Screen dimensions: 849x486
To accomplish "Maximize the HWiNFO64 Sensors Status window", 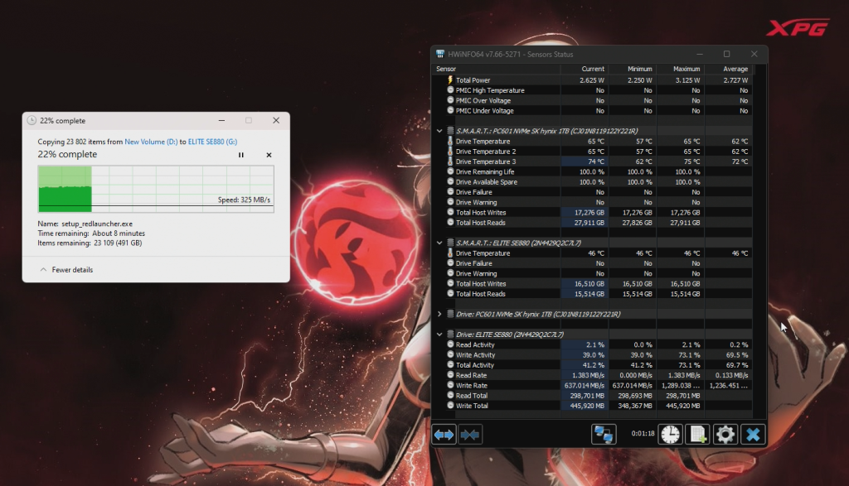I will [x=726, y=54].
